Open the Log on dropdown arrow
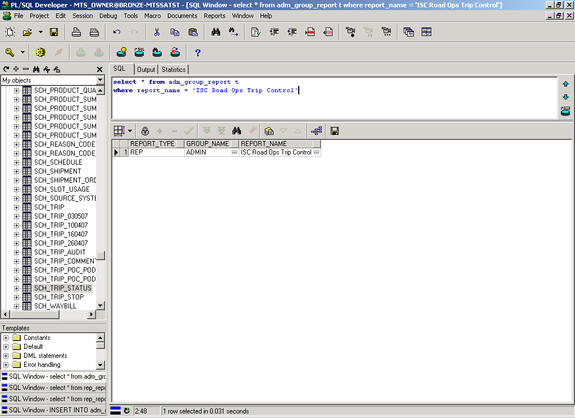The height and width of the screenshot is (418, 575). coord(22,52)
